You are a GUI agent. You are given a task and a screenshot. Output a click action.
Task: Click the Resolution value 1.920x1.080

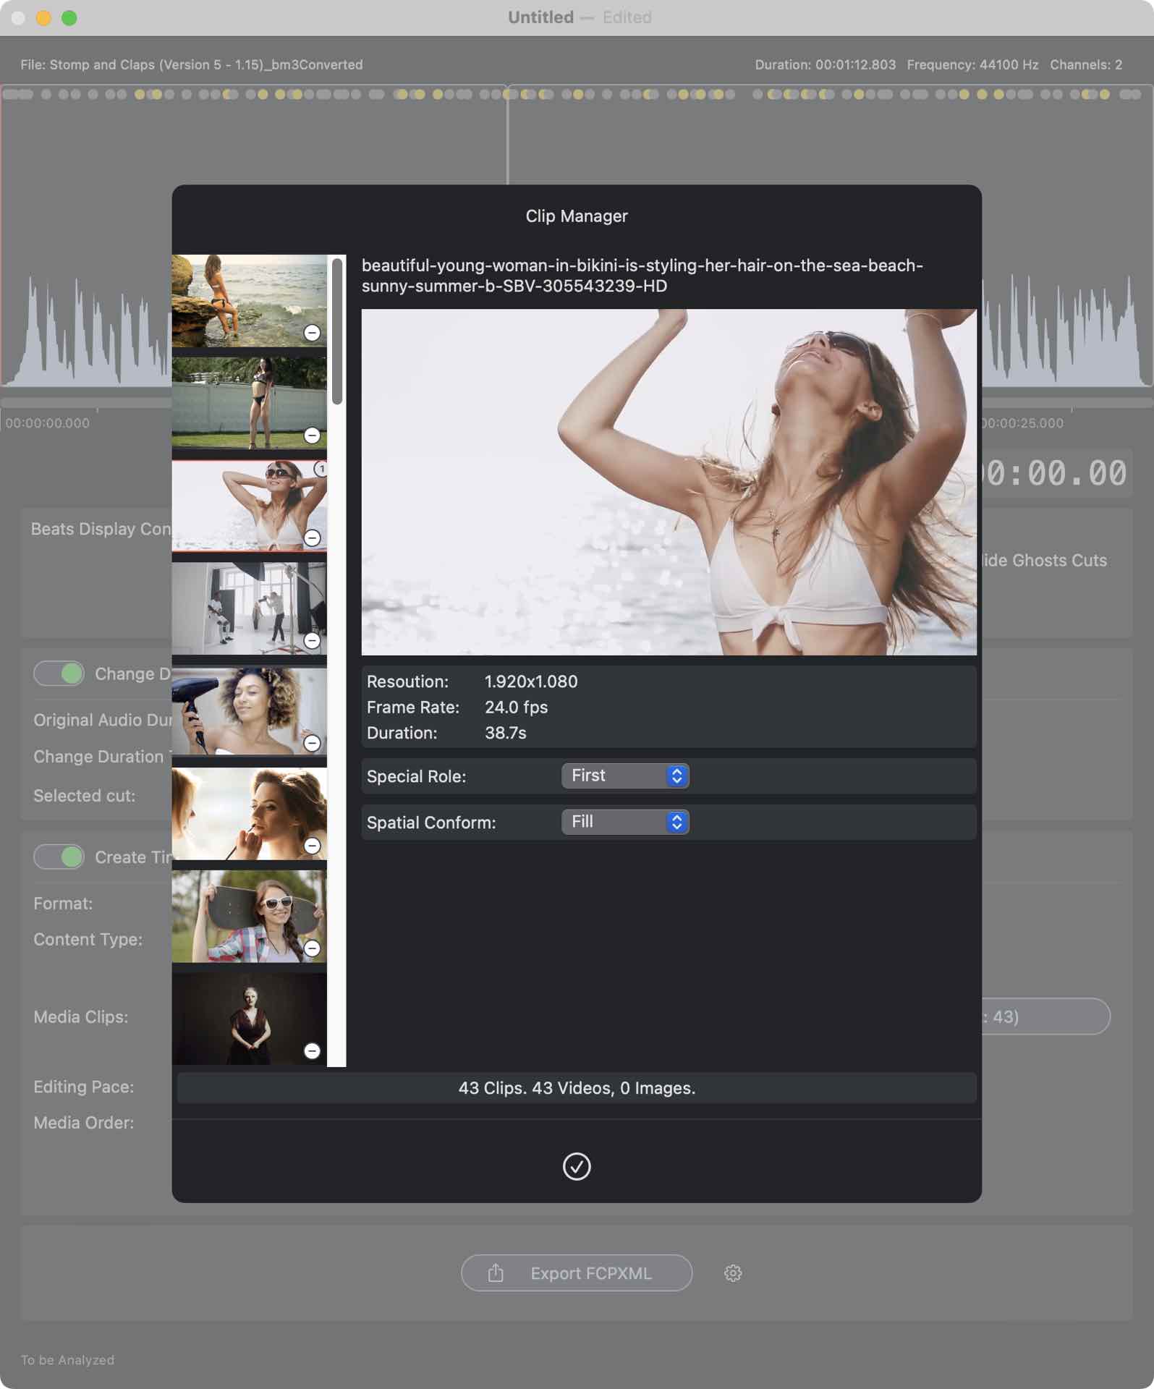pos(531,681)
